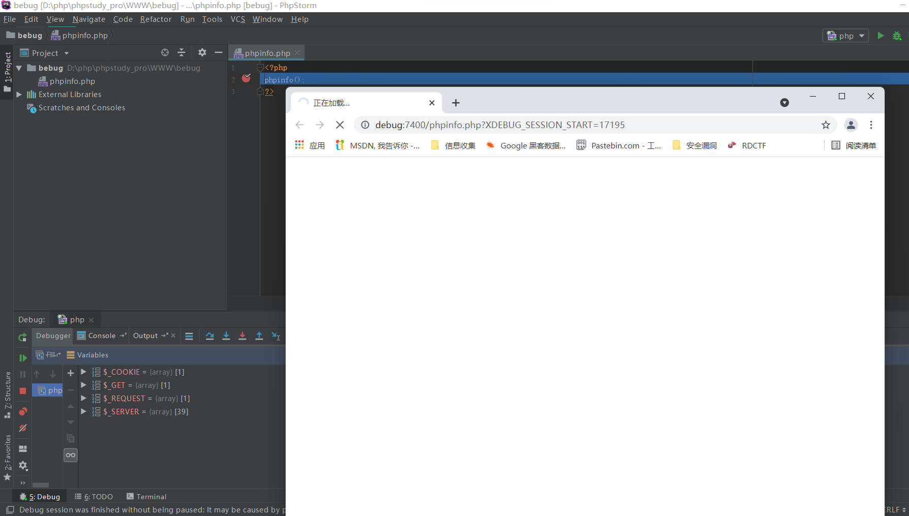This screenshot has height=516, width=909.
Task: Open the Terminal tool window
Action: tap(146, 497)
